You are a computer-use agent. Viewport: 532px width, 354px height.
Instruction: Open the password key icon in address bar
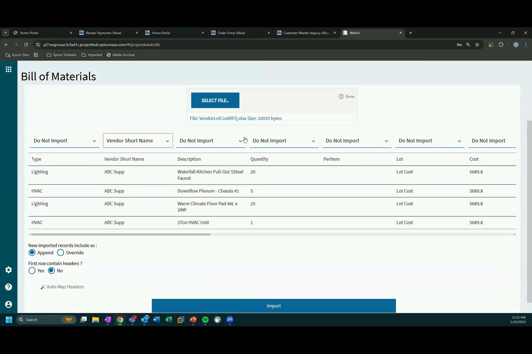coord(459,45)
